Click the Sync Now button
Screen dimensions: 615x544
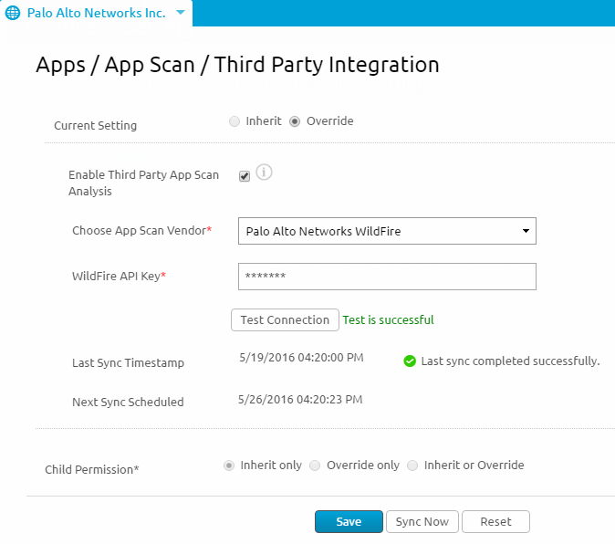[x=422, y=522]
